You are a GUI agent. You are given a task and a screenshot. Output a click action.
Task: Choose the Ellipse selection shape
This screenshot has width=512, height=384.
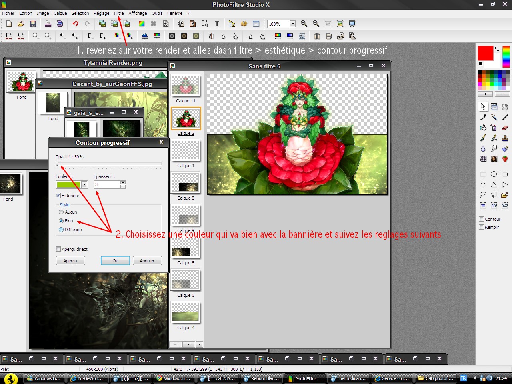[x=494, y=174]
